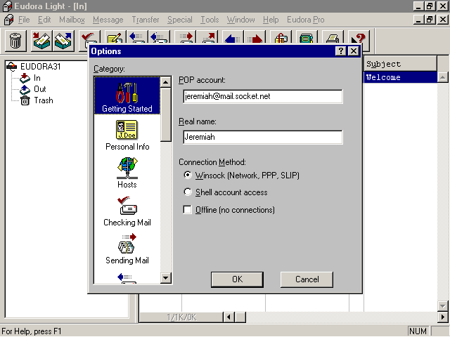
Task: Enable the Offline (no connections) checkbox
Action: (x=187, y=210)
